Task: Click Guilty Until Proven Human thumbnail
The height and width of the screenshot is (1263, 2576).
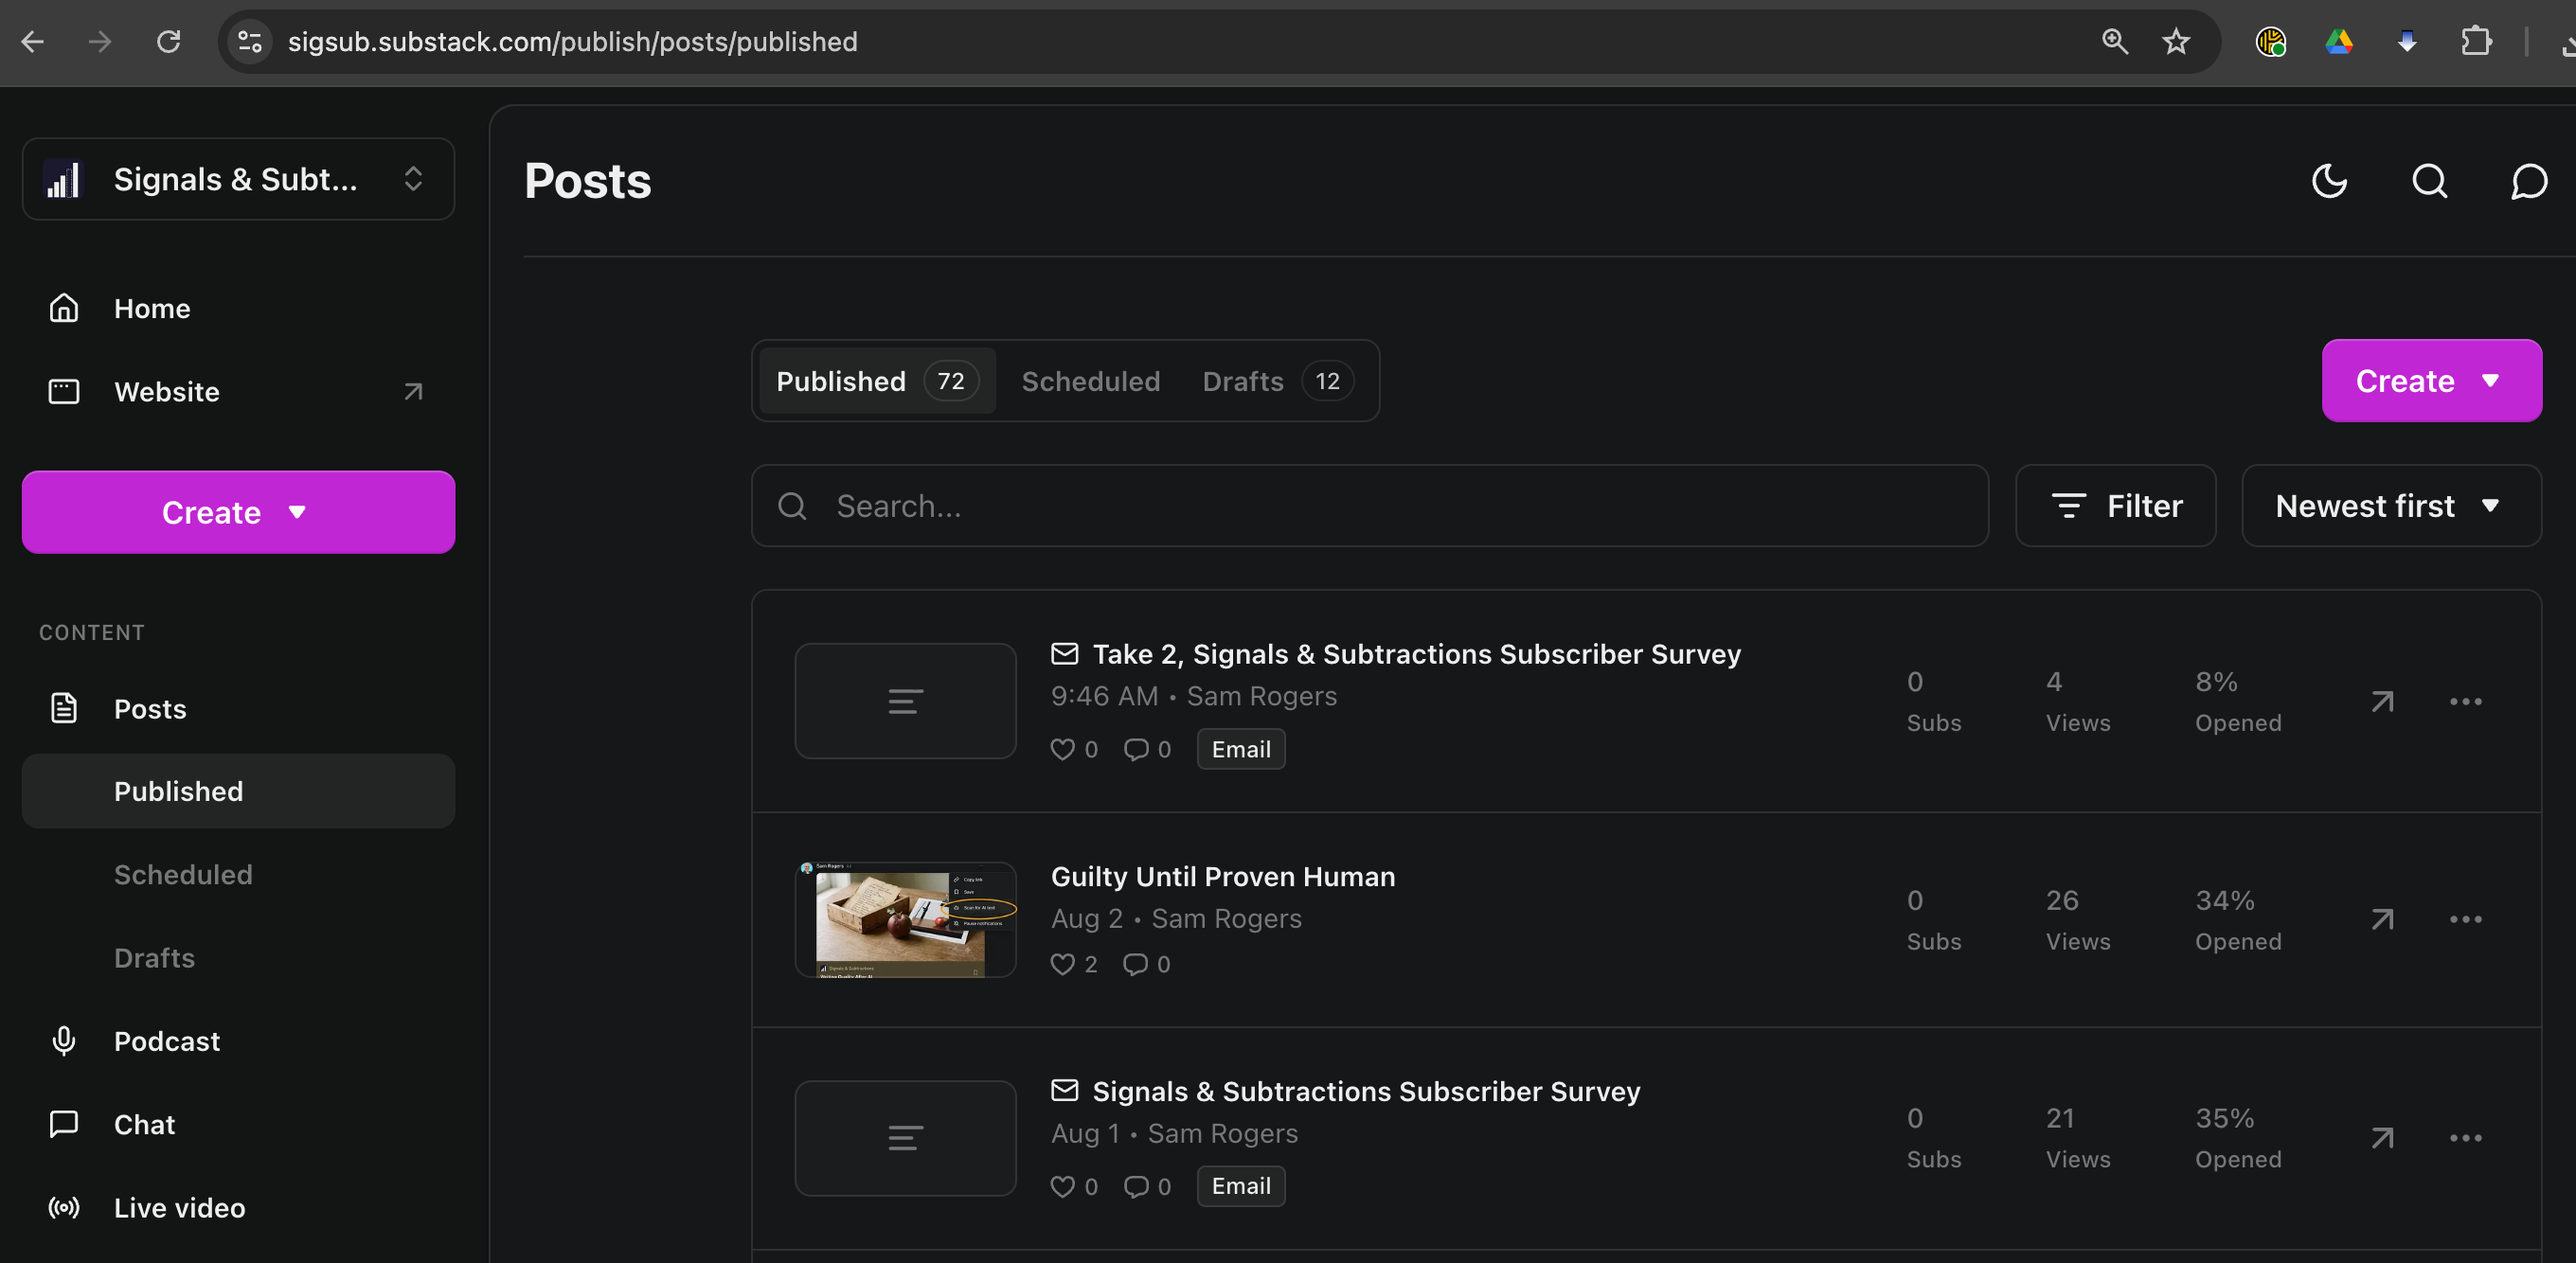Action: (x=905, y=919)
